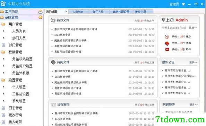Viewport: 206px width, 126px height.
Task: Click the 待办文件 pen icon
Action: click(x=53, y=20)
